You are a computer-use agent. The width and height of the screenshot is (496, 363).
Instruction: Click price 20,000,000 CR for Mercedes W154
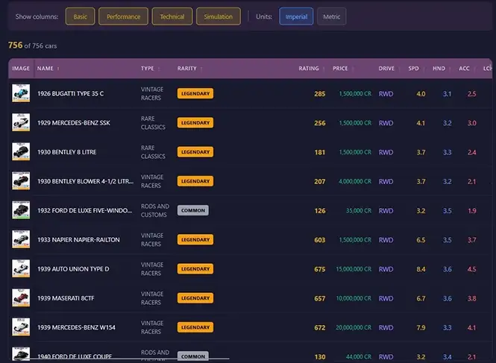coord(354,327)
